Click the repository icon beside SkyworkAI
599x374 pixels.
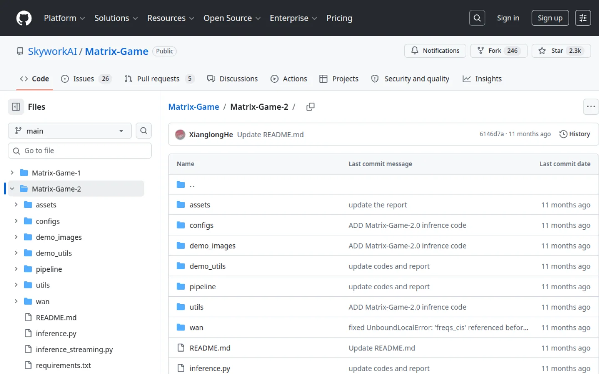(x=20, y=51)
